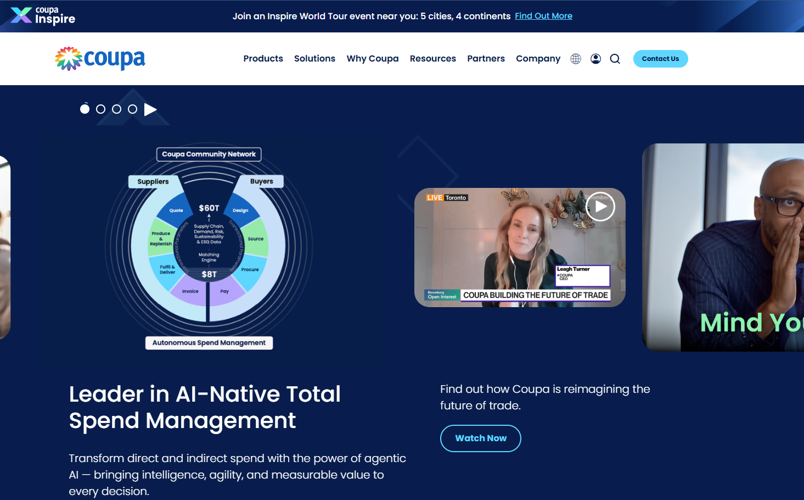Click the Autonomous Spend Management label
This screenshot has height=500, width=804.
209,343
